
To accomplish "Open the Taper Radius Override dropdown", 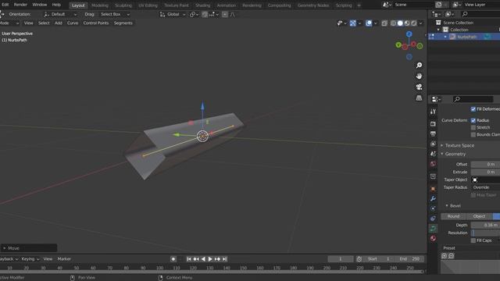I will (x=485, y=187).
